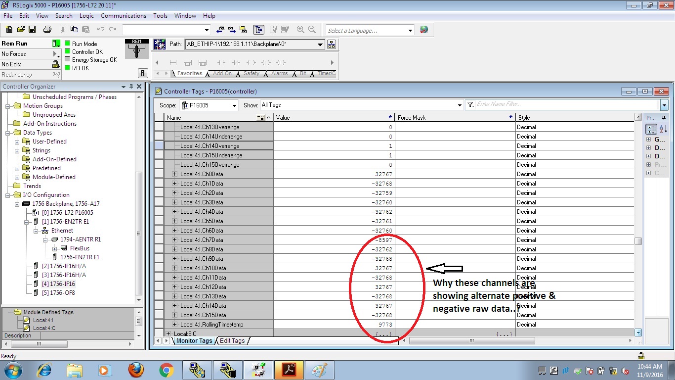Image resolution: width=675 pixels, height=380 pixels.
Task: Open the Communications menu
Action: point(124,16)
